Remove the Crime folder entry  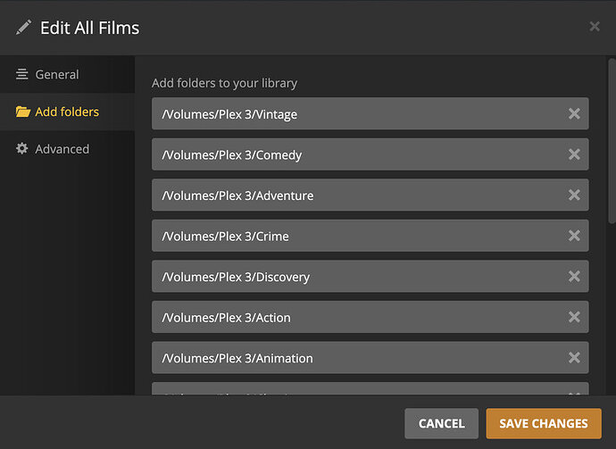point(574,236)
